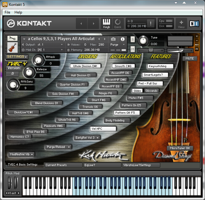Viewport: 205px width, 200px height.
Task: Switch to TVEC 4 Basic Settings tab
Action: point(24,165)
